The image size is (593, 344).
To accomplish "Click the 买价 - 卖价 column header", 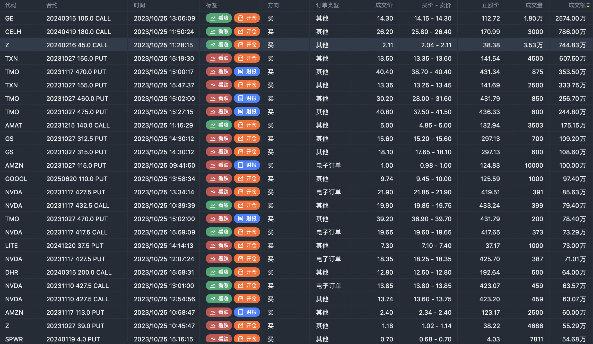I will coord(437,5).
